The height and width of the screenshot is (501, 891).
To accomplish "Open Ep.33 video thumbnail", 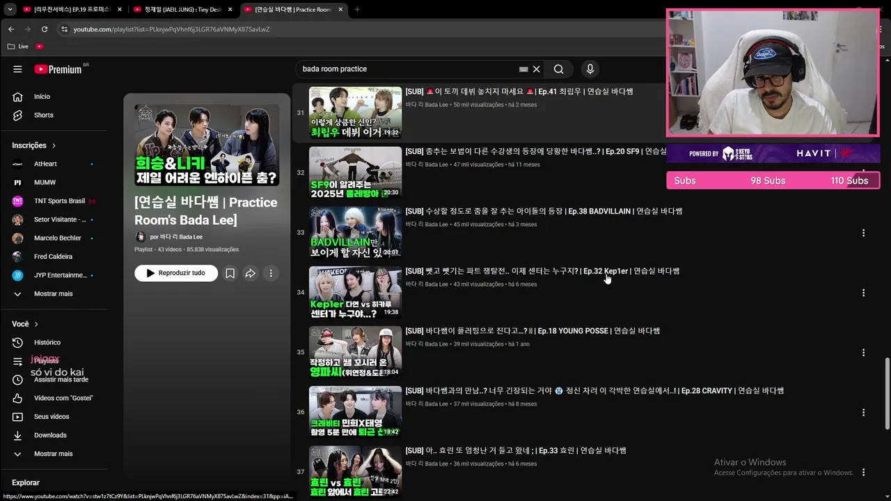I will pyautogui.click(x=355, y=472).
